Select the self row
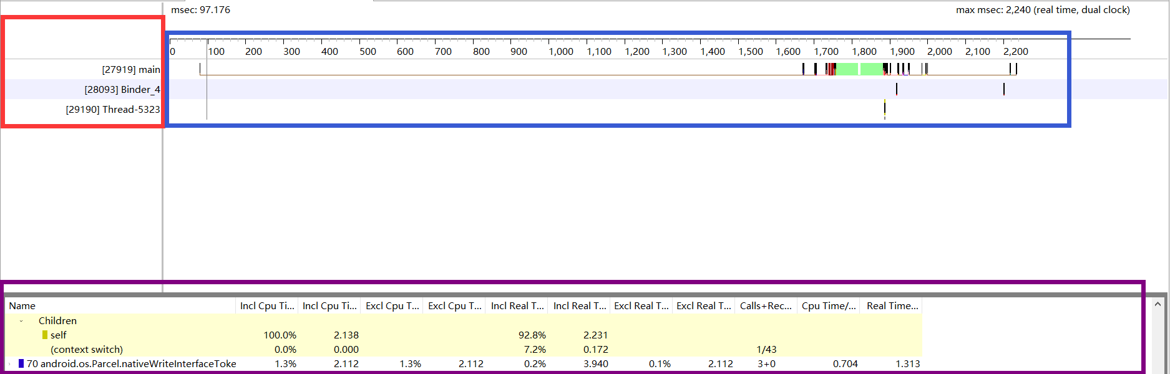This screenshot has width=1170, height=374. (x=464, y=335)
